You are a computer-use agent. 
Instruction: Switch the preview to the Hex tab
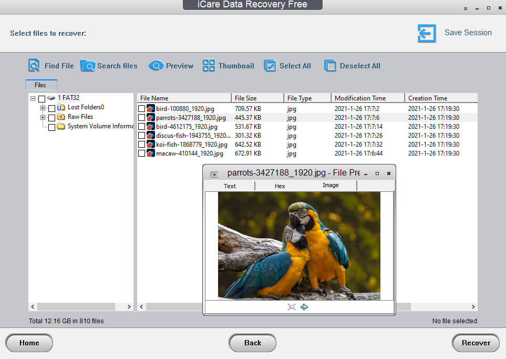pyautogui.click(x=280, y=186)
